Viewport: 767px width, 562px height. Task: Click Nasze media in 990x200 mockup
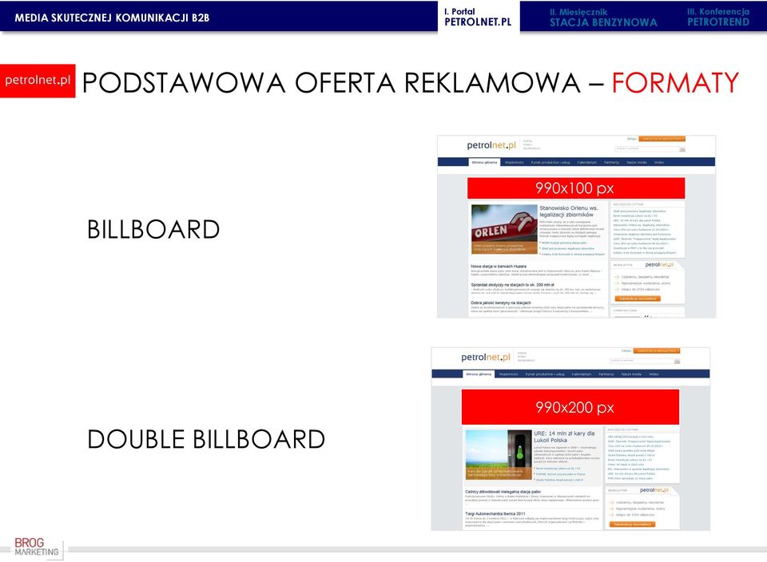631,374
